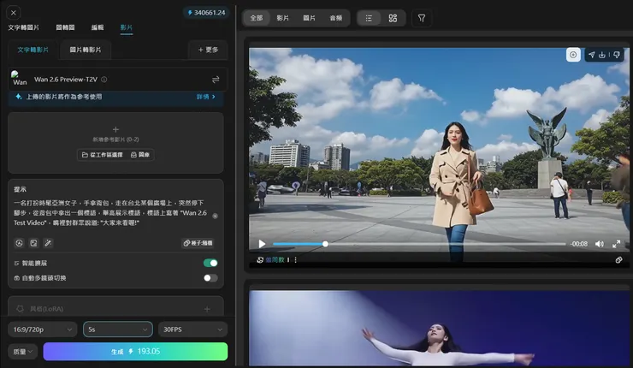Switch to grid view layout

(x=393, y=18)
